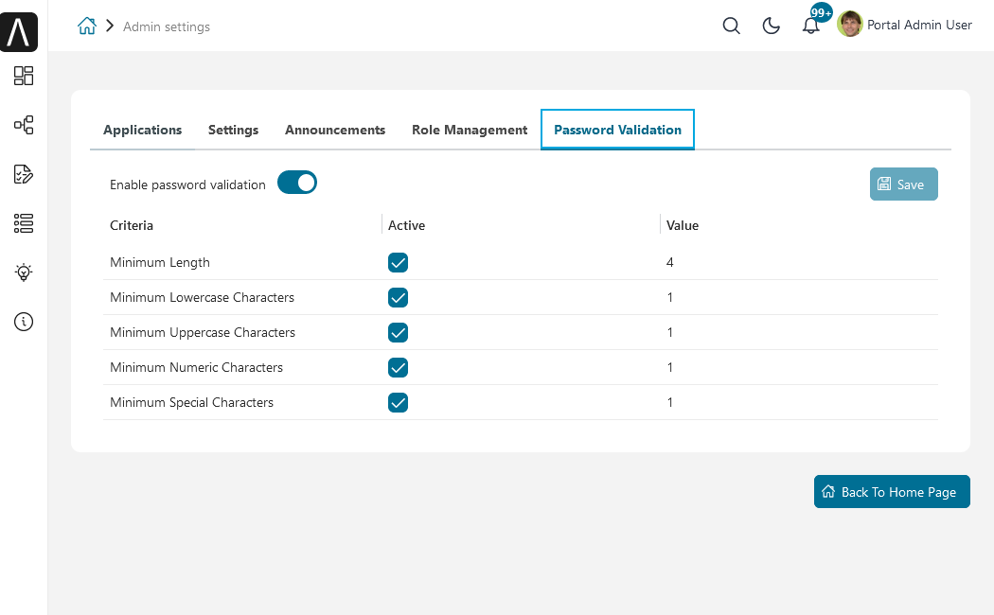The height and width of the screenshot is (615, 994).
Task: Uncheck Minimum Numeric Characters checkbox
Action: coord(399,367)
